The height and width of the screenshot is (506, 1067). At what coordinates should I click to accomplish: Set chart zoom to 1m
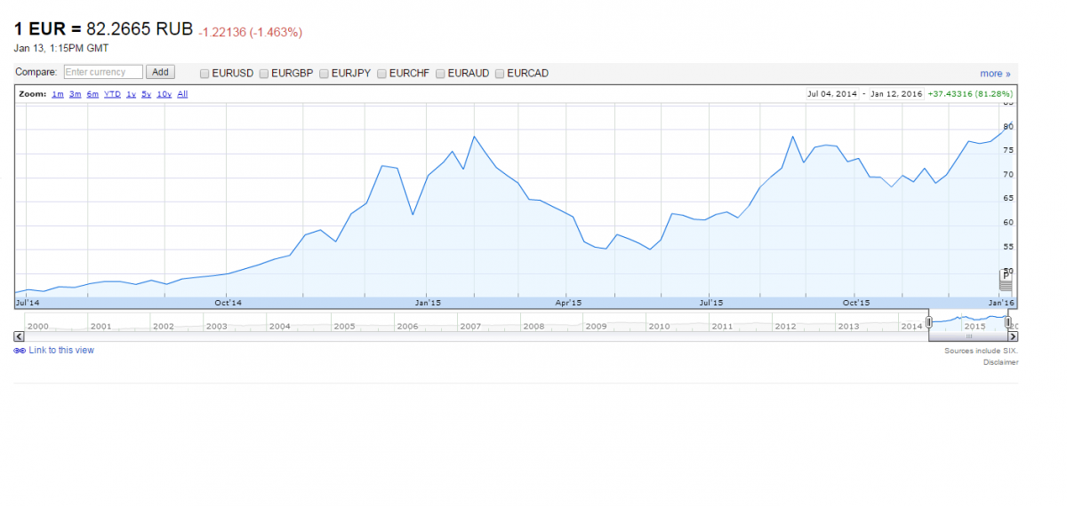[57, 94]
